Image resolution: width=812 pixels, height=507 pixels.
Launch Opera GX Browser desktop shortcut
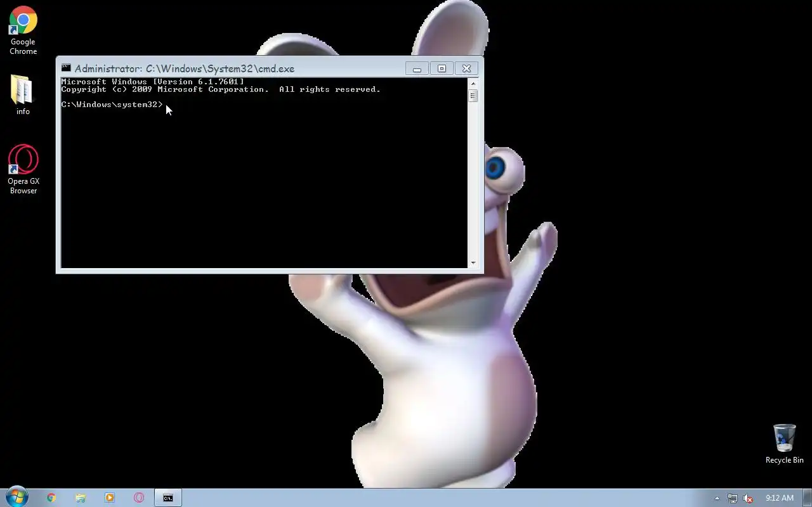23,169
